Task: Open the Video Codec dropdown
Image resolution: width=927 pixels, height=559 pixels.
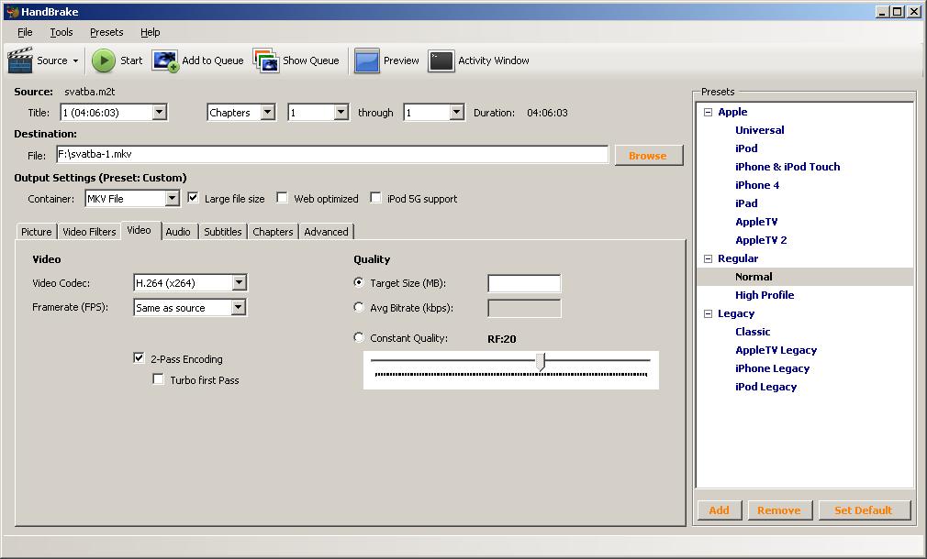Action: (239, 283)
